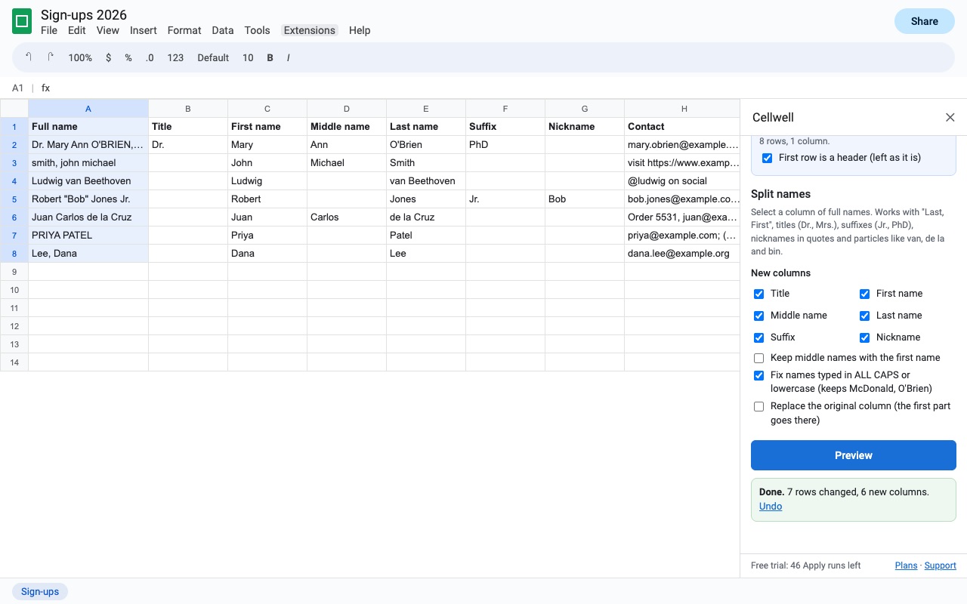Screen dimensions: 967x604
Task: Toggle bold formatting with B
Action: [270, 57]
